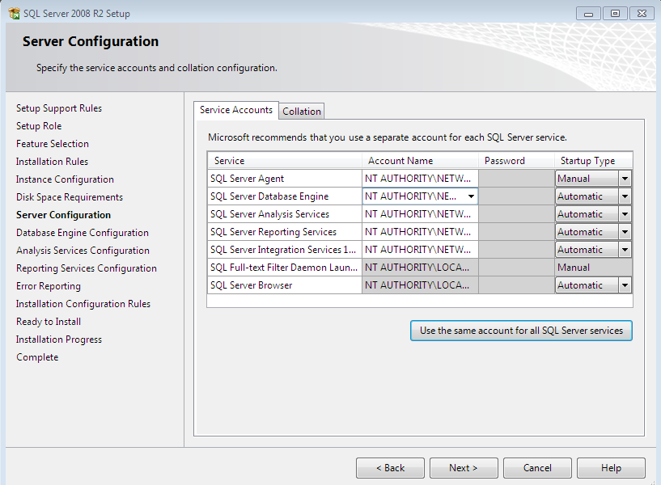Click Instance Configuration step
Image resolution: width=661 pixels, height=485 pixels.
[x=65, y=179]
